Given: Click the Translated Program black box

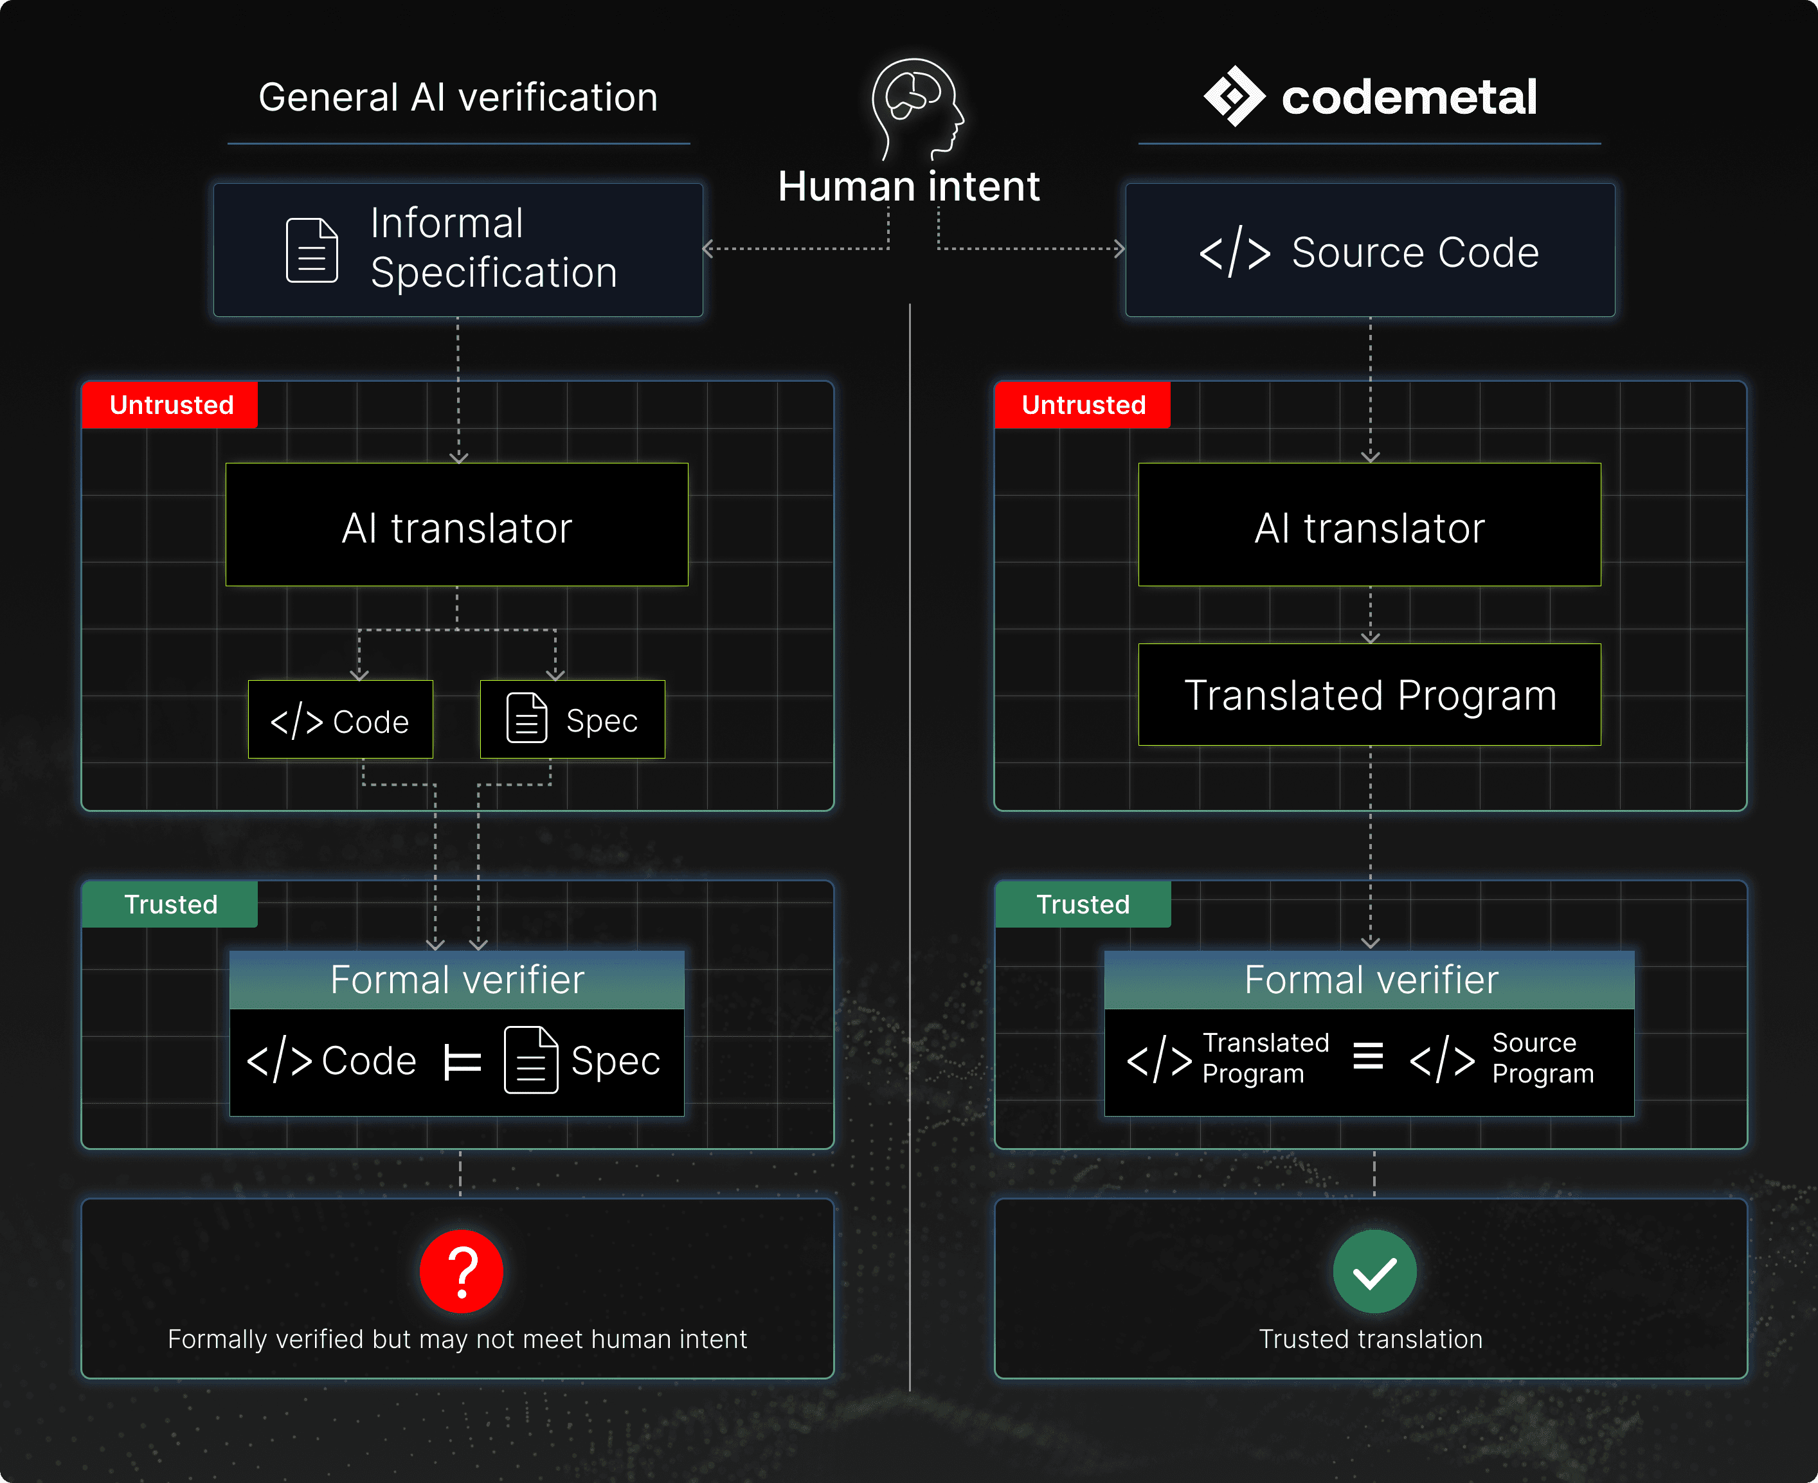Looking at the screenshot, I should (1369, 694).
